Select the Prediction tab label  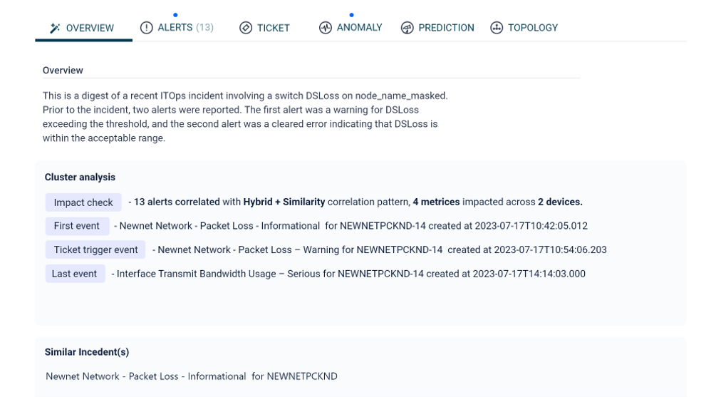446,28
